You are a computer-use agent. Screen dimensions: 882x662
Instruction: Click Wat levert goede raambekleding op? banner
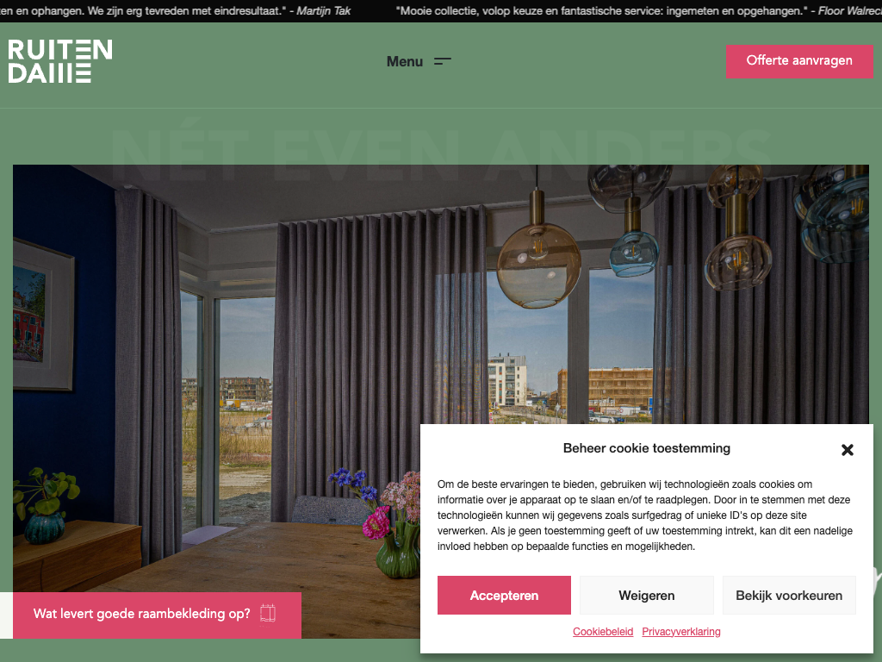point(157,615)
